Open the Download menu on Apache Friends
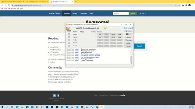Viewport: 195px width, 109px height. [x=66, y=13]
